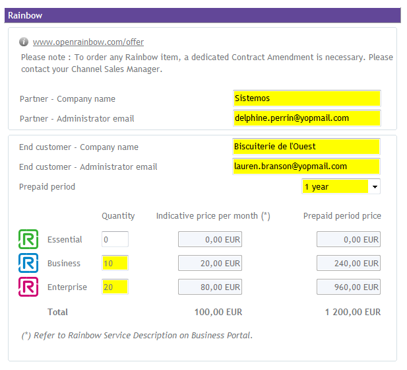
Task: Click Business prepaid price 240,00 EUR
Action: click(x=348, y=263)
